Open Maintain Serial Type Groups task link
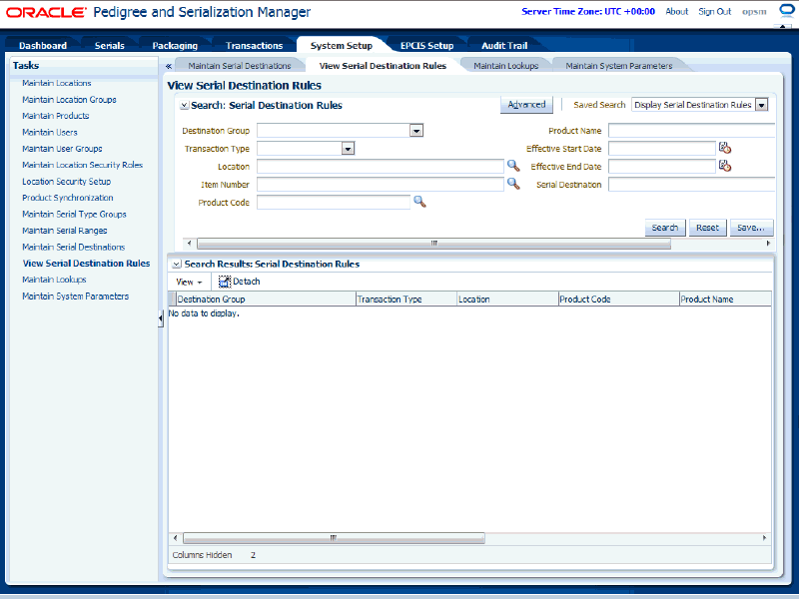The width and height of the screenshot is (799, 599). tap(74, 214)
